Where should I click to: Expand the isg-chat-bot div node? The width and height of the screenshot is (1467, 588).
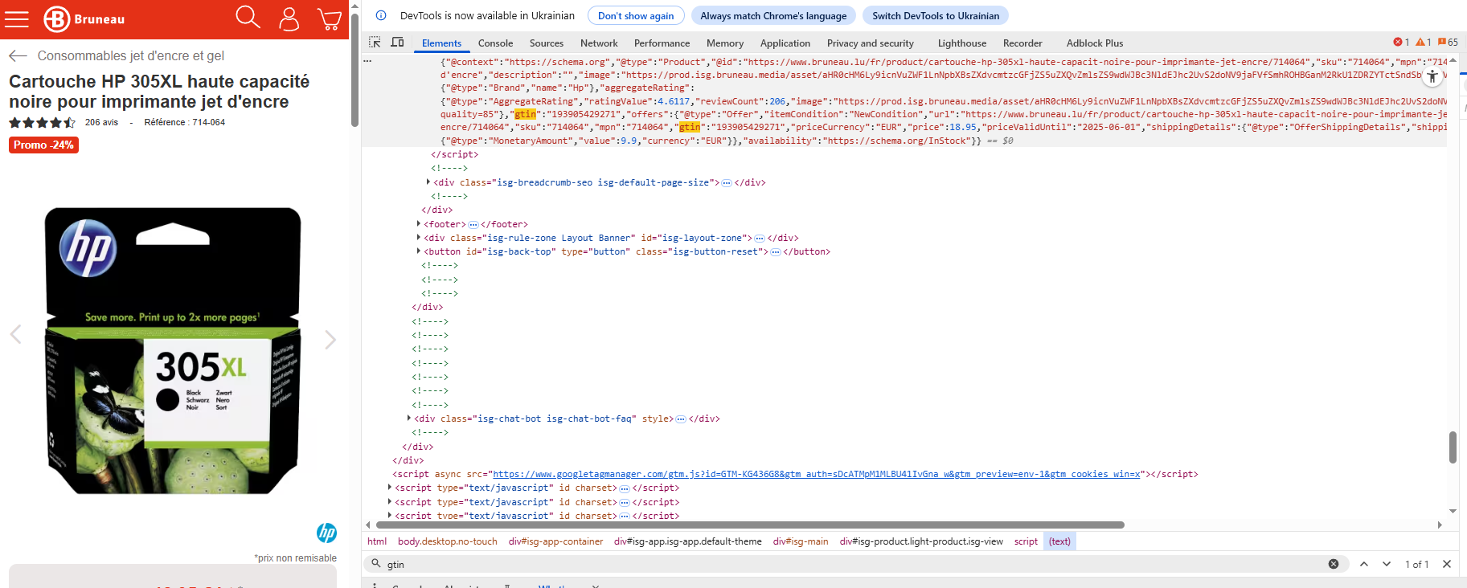pos(409,419)
